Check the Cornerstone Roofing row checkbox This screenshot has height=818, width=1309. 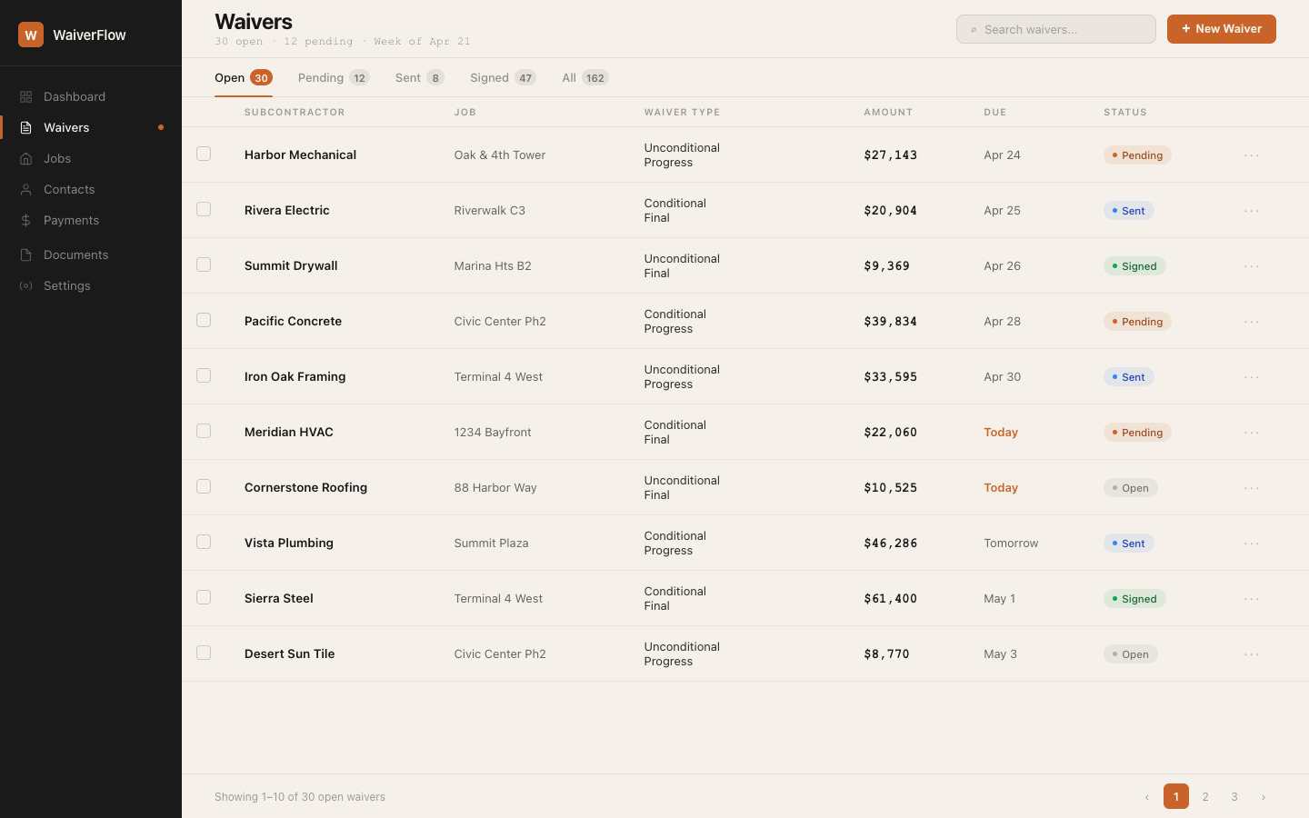[x=204, y=486]
